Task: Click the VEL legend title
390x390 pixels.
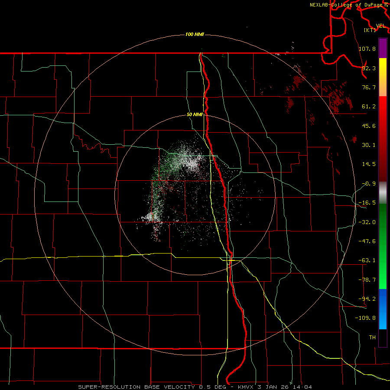Action: point(380,26)
